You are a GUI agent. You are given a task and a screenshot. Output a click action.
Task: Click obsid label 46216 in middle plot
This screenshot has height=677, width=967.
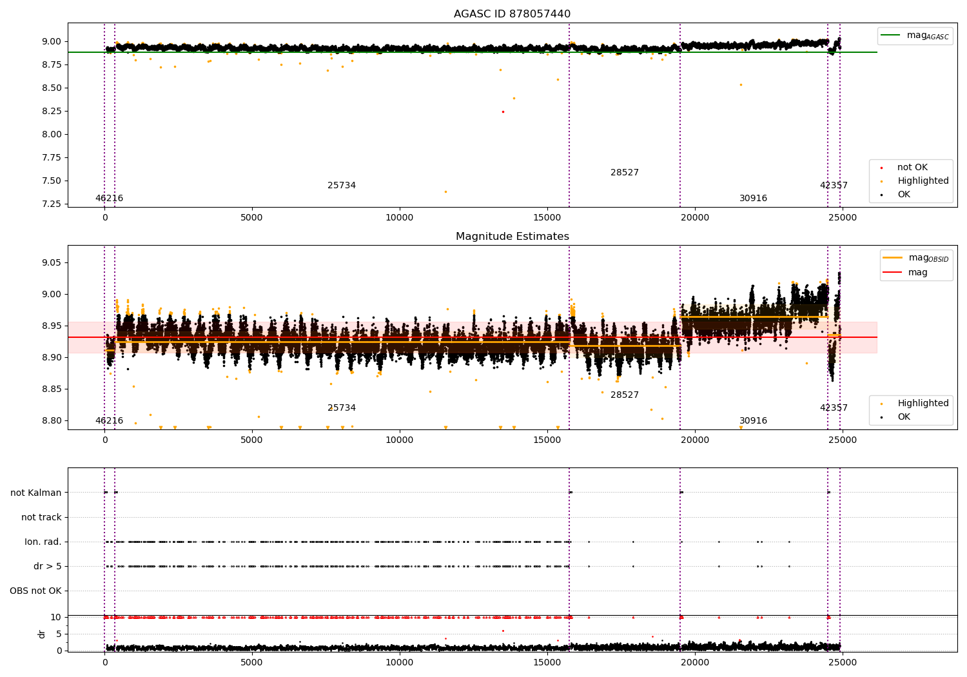tap(109, 421)
